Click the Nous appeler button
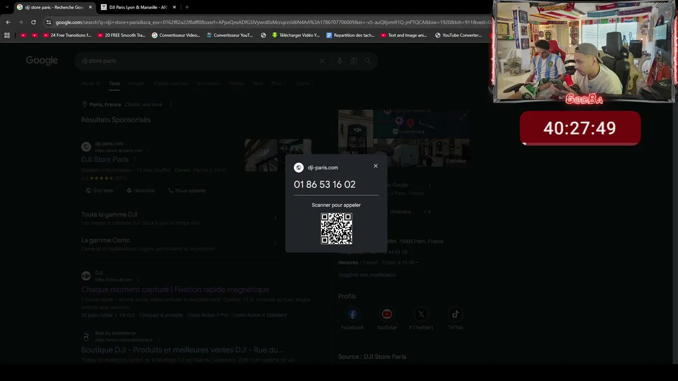678x381 pixels. [x=187, y=190]
